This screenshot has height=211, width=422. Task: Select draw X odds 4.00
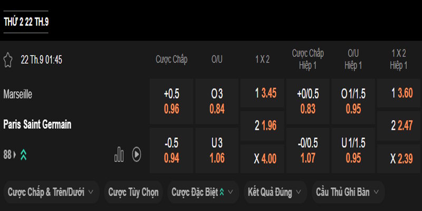(262, 159)
